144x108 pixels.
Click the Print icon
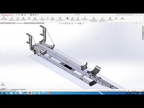click(25, 15)
